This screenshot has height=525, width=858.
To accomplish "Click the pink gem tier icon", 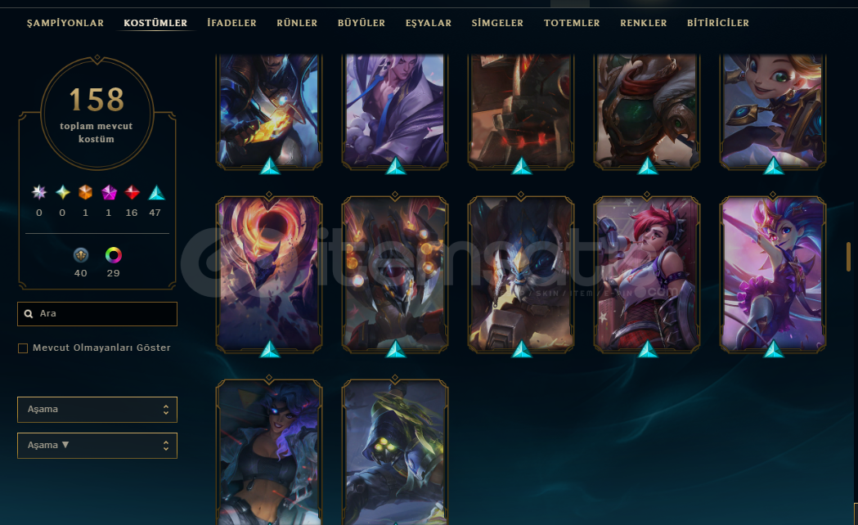I will 109,192.
